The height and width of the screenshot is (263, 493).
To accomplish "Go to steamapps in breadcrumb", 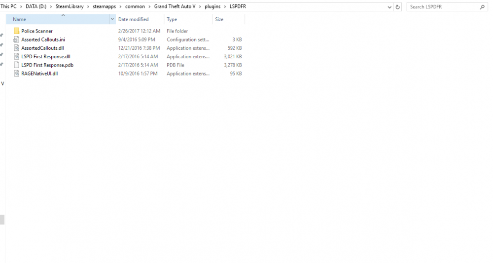I will pyautogui.click(x=104, y=6).
